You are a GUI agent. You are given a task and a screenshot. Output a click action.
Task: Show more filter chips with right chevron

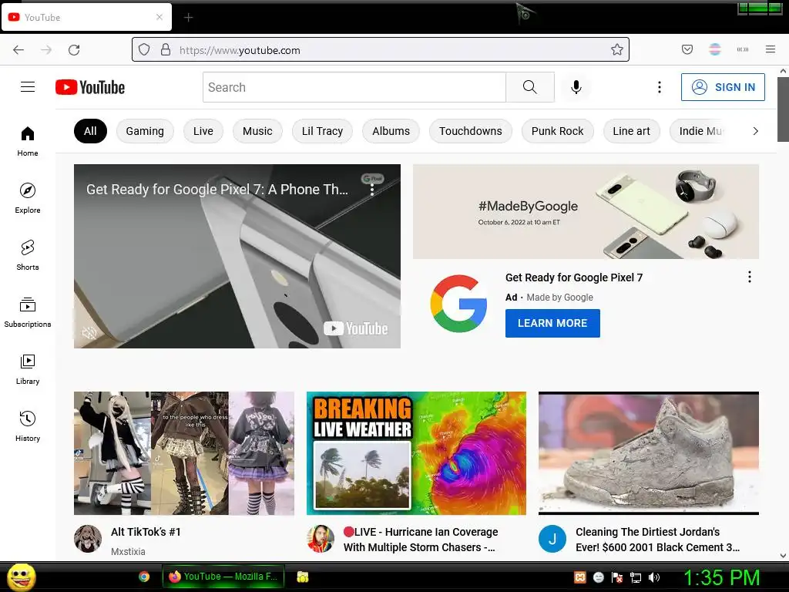[x=755, y=131]
